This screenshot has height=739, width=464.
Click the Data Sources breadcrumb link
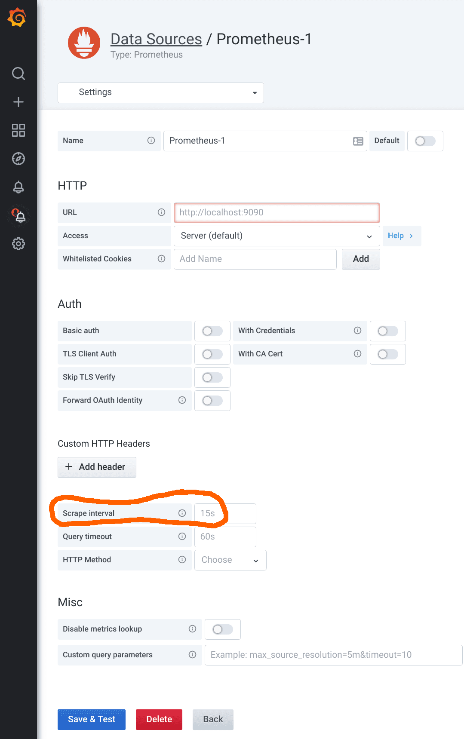[x=156, y=39]
